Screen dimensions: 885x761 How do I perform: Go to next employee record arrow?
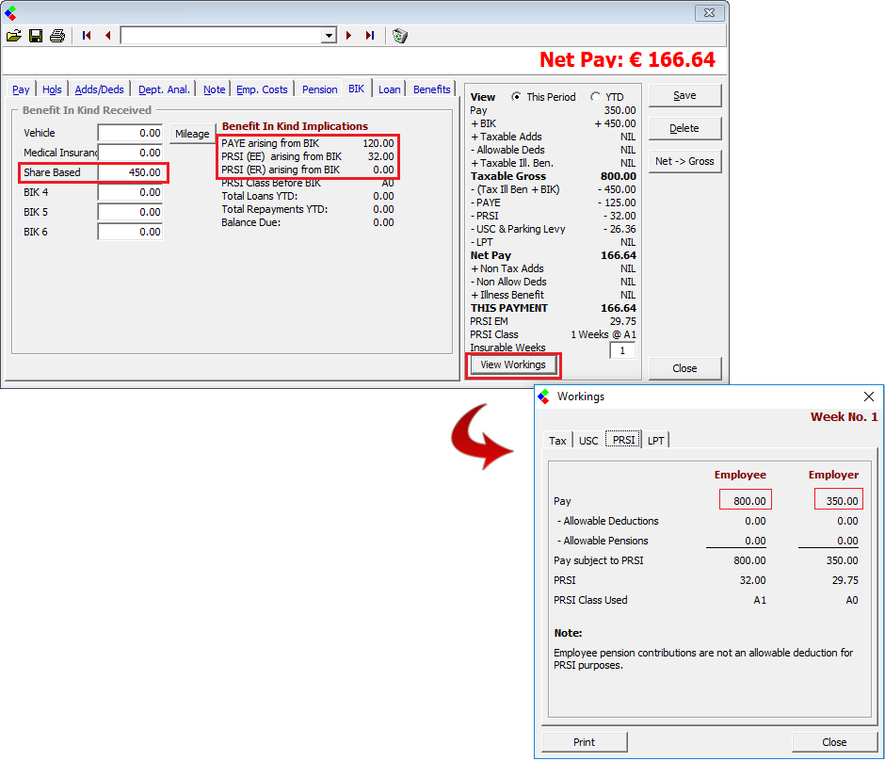[348, 36]
